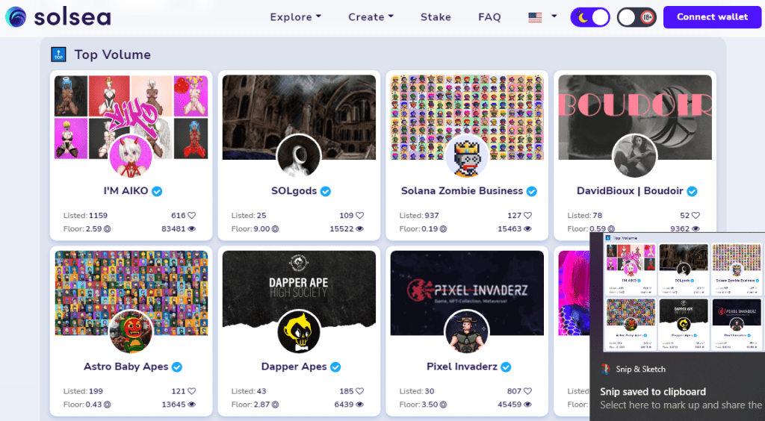Click Dapper Apes verified badge
This screenshot has height=421, width=765.
[x=335, y=367]
